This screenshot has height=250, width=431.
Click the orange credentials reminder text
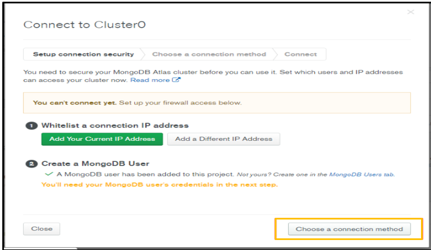pyautogui.click(x=160, y=185)
